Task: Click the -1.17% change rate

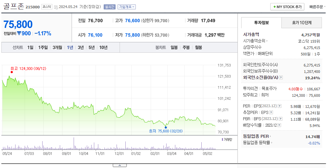Action: pos(43,33)
